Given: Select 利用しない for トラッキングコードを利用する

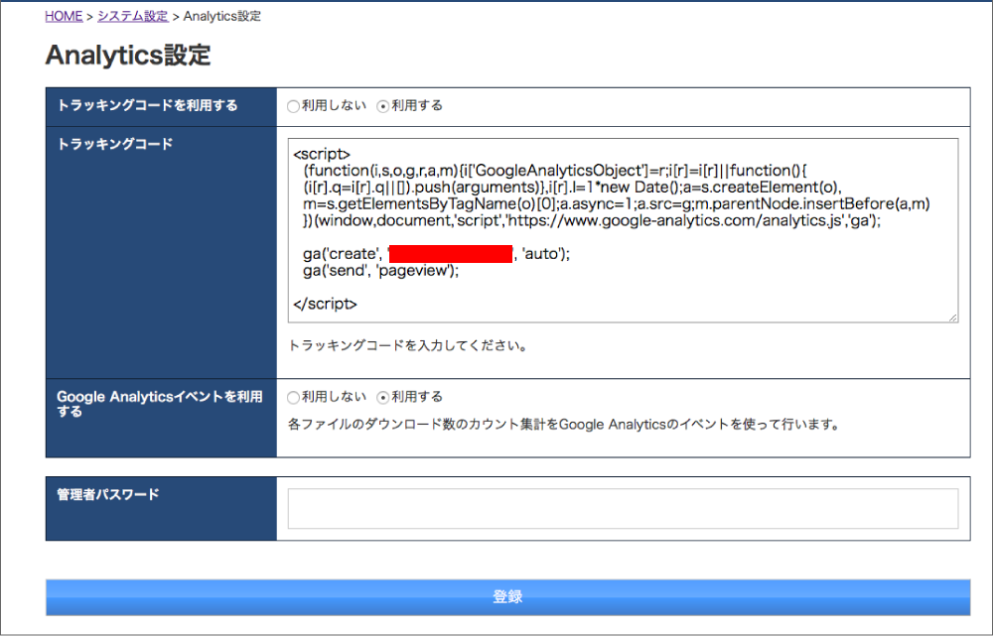Looking at the screenshot, I should pyautogui.click(x=293, y=106).
